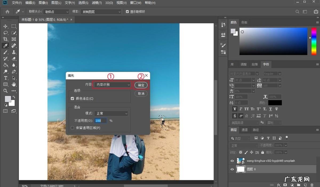Expand the 取样大小 dropdown
This screenshot has height=187, width=320.
pos(56,12)
